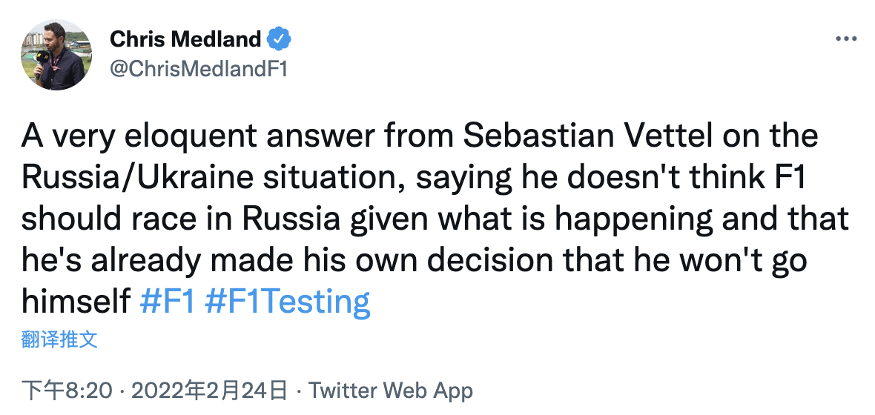Image resolution: width=875 pixels, height=415 pixels.
Task: Open the Twitter Web App source link
Action: click(391, 391)
